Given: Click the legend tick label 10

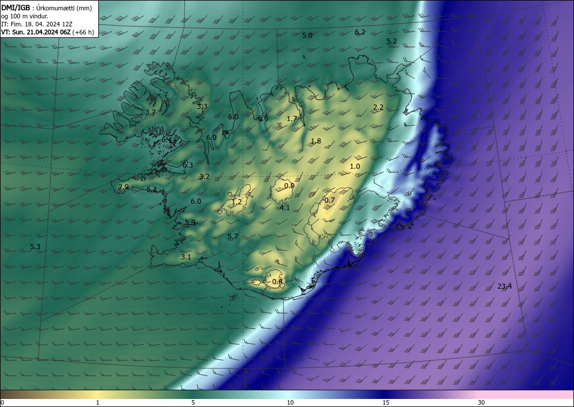Looking at the screenshot, I should coord(290,403).
